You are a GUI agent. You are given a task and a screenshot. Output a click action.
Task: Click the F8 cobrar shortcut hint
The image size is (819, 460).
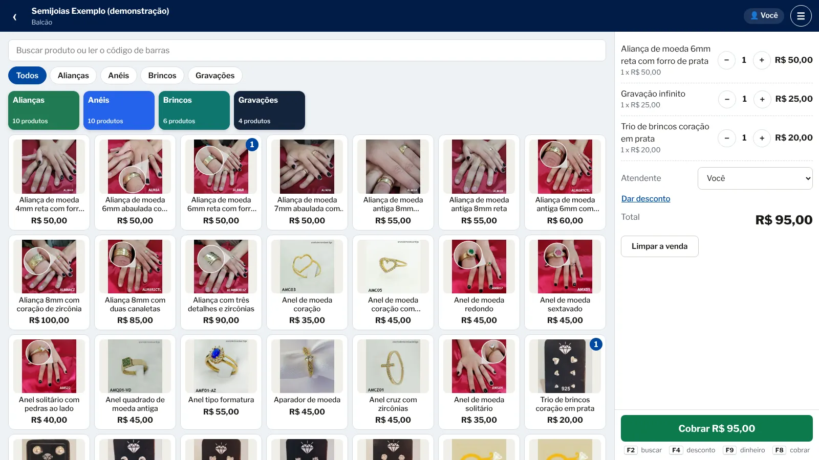click(x=791, y=450)
